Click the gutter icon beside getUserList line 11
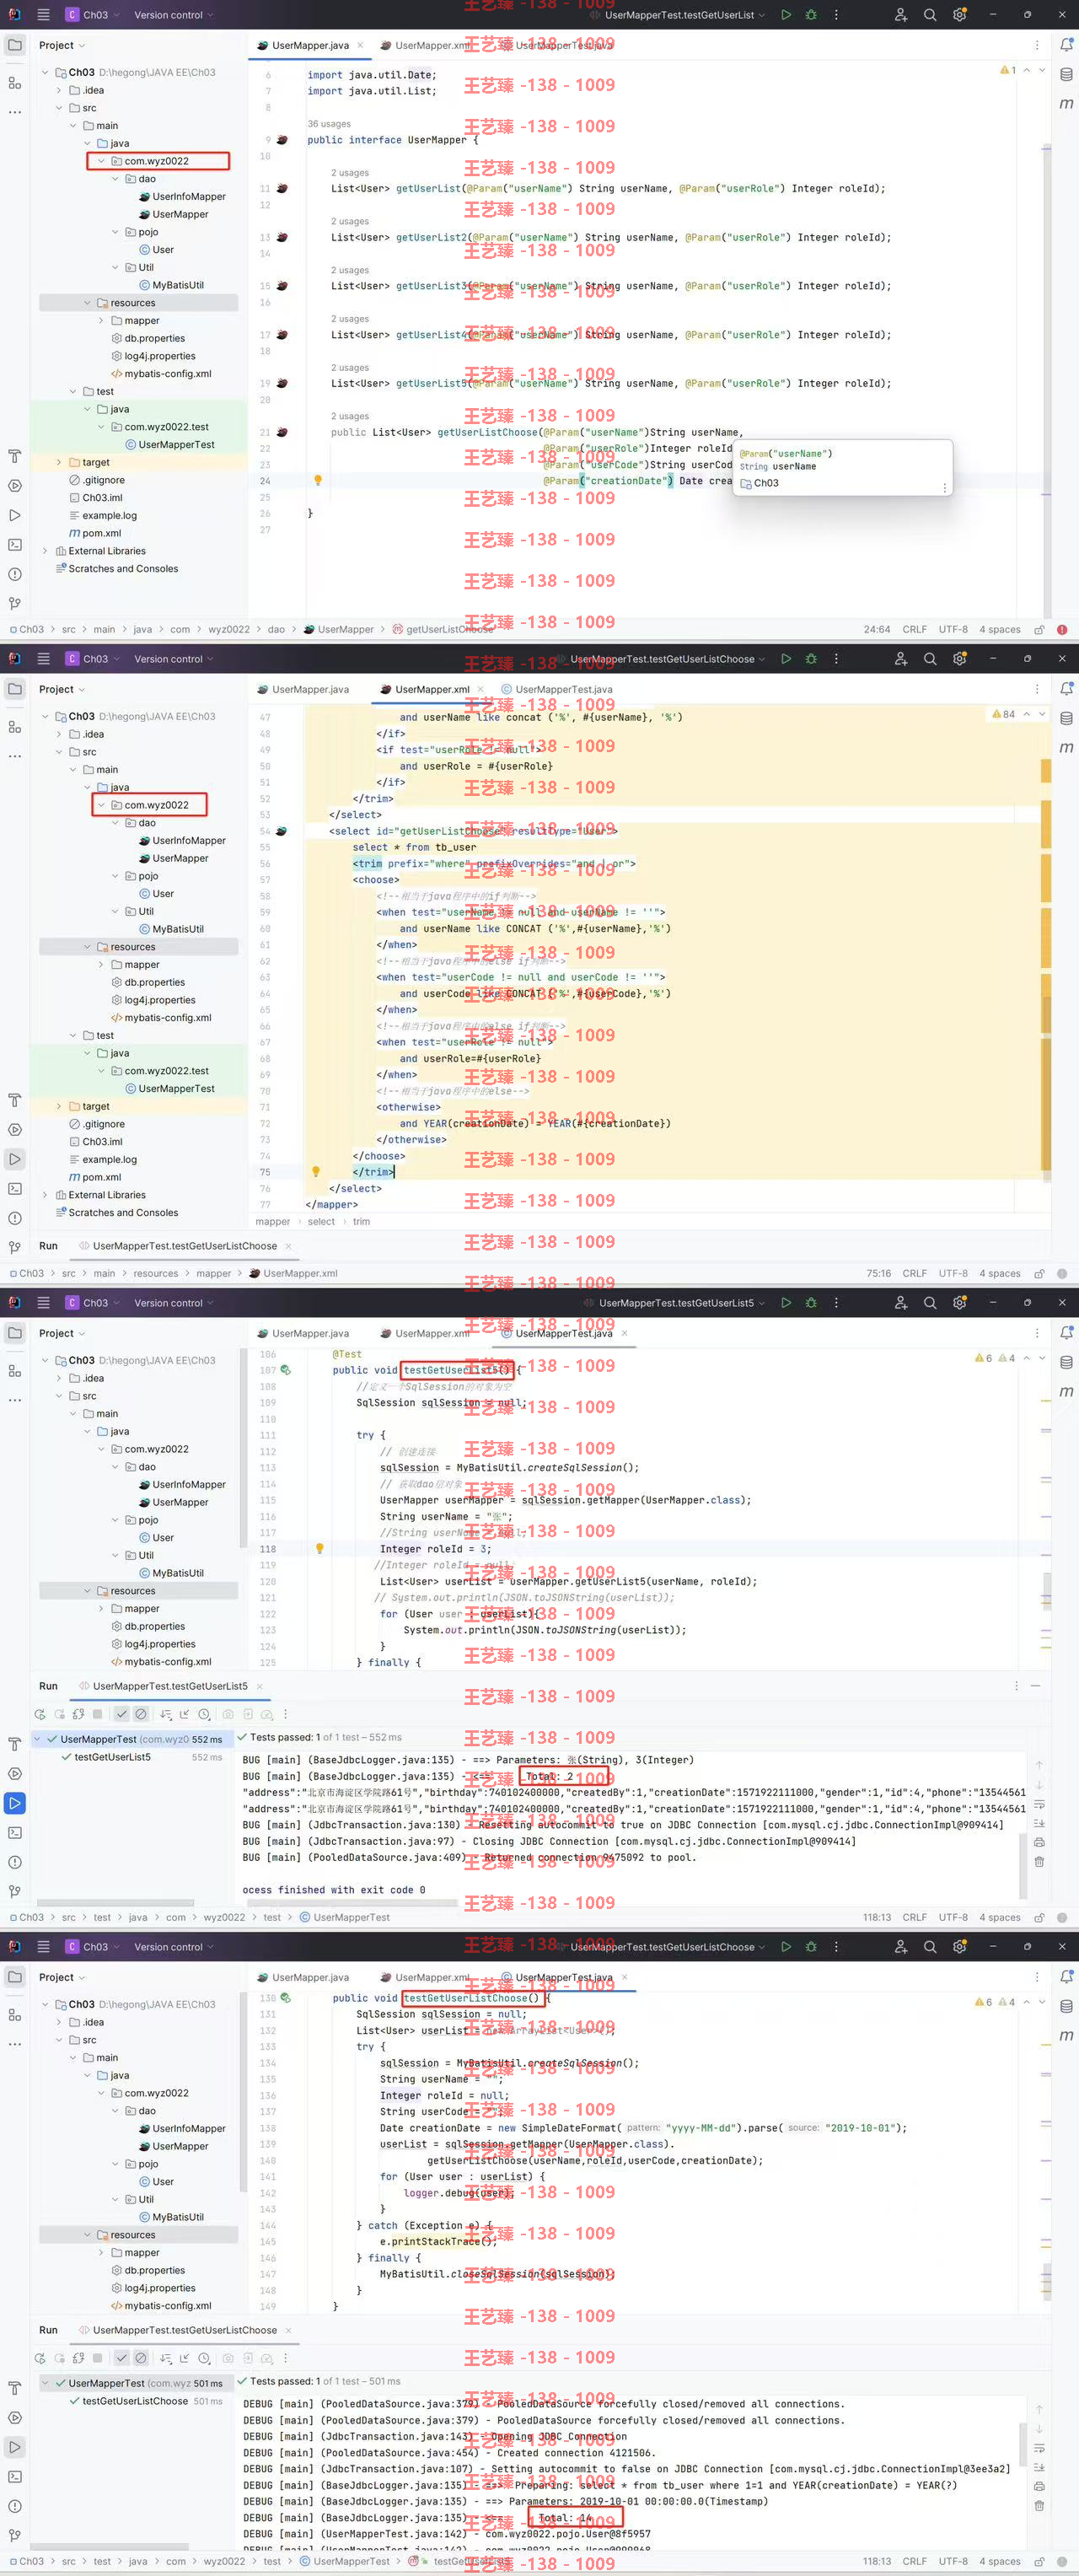This screenshot has width=1079, height=2576. 282,188
